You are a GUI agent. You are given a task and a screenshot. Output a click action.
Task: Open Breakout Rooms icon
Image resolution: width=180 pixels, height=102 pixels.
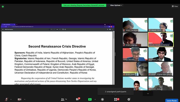click(x=116, y=99)
